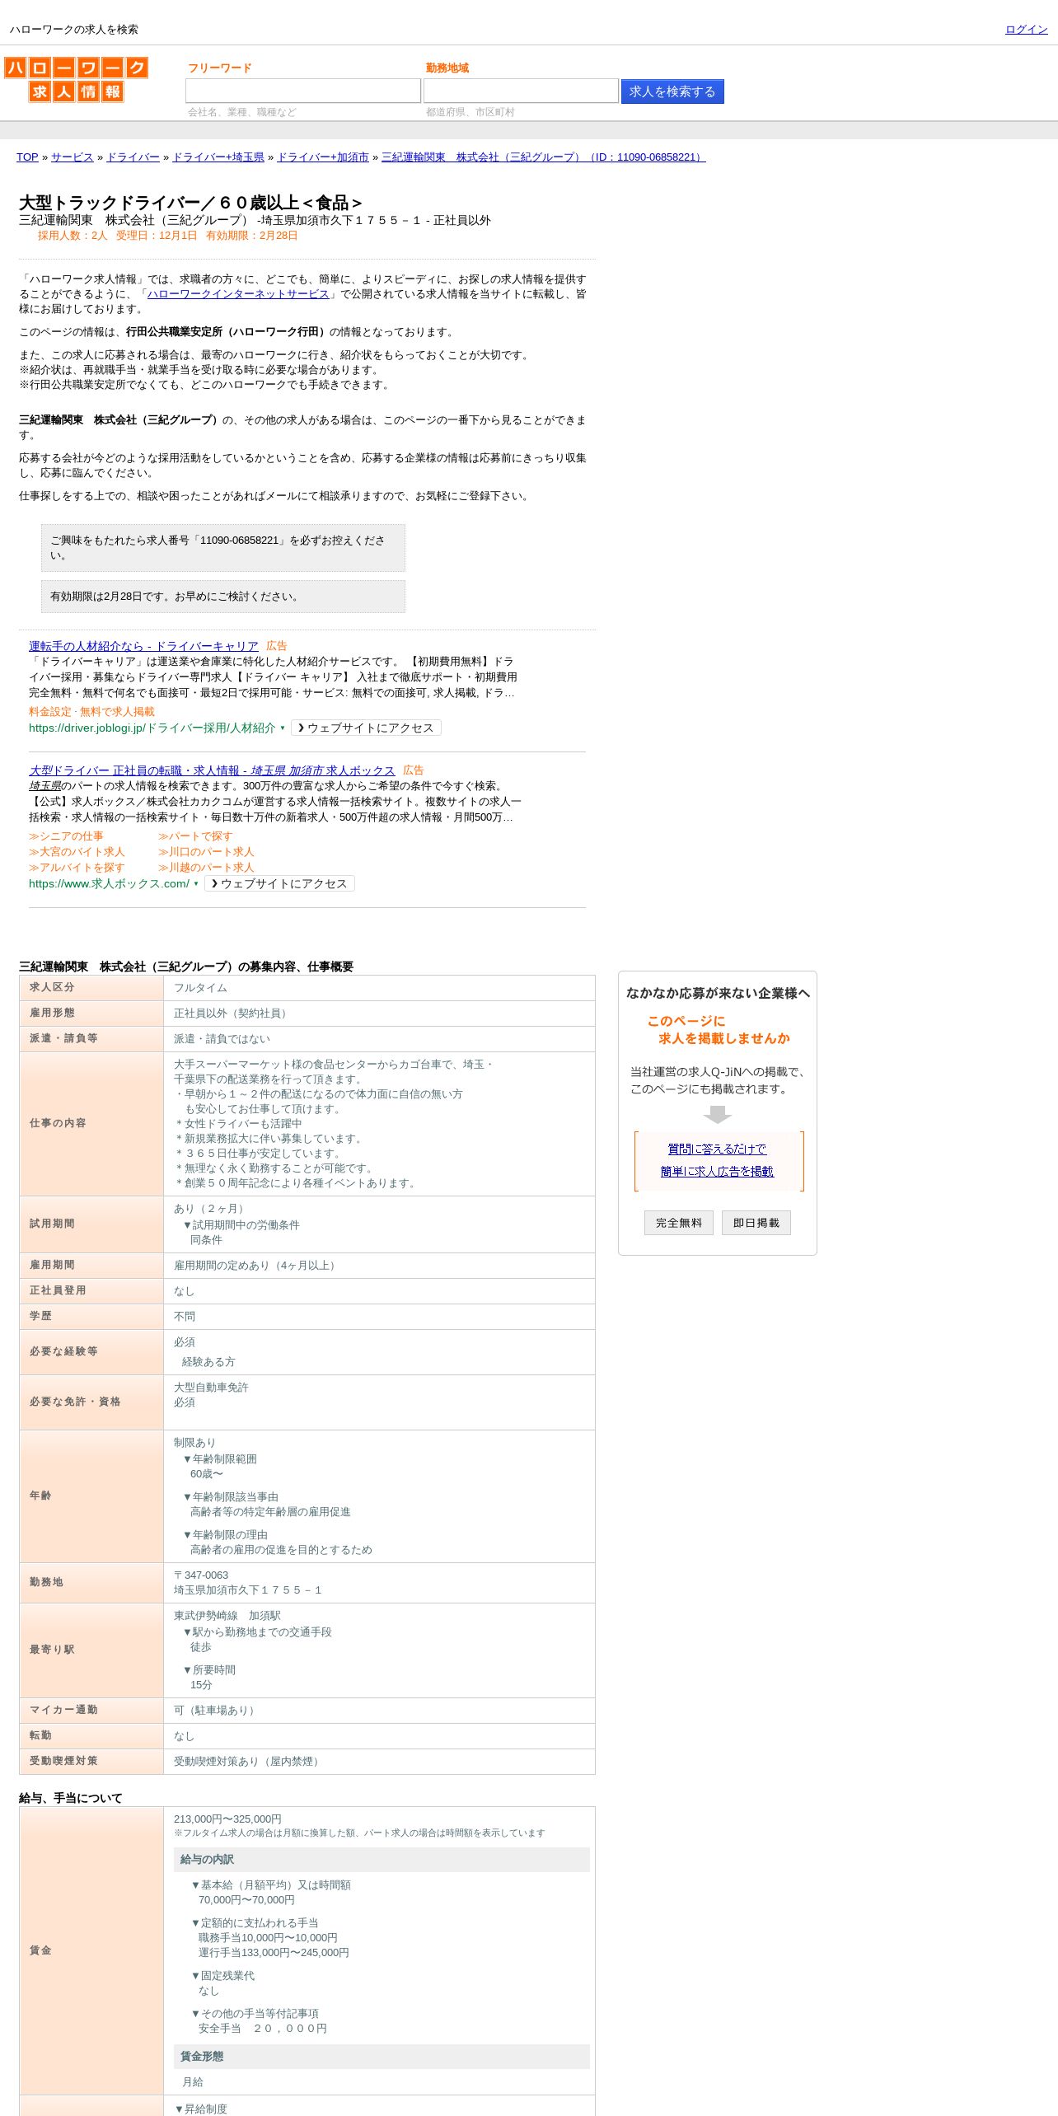Click the 213,000円〜325,000円 wage value
The width and height of the screenshot is (1058, 2116).
[227, 1819]
